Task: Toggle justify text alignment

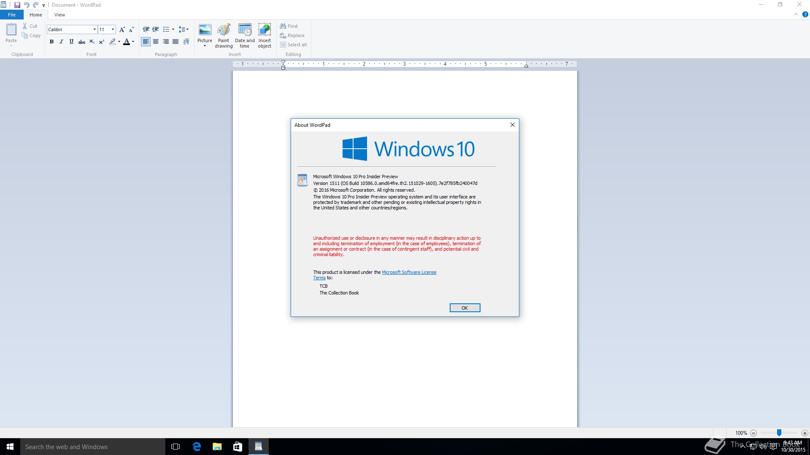Action: pos(175,42)
